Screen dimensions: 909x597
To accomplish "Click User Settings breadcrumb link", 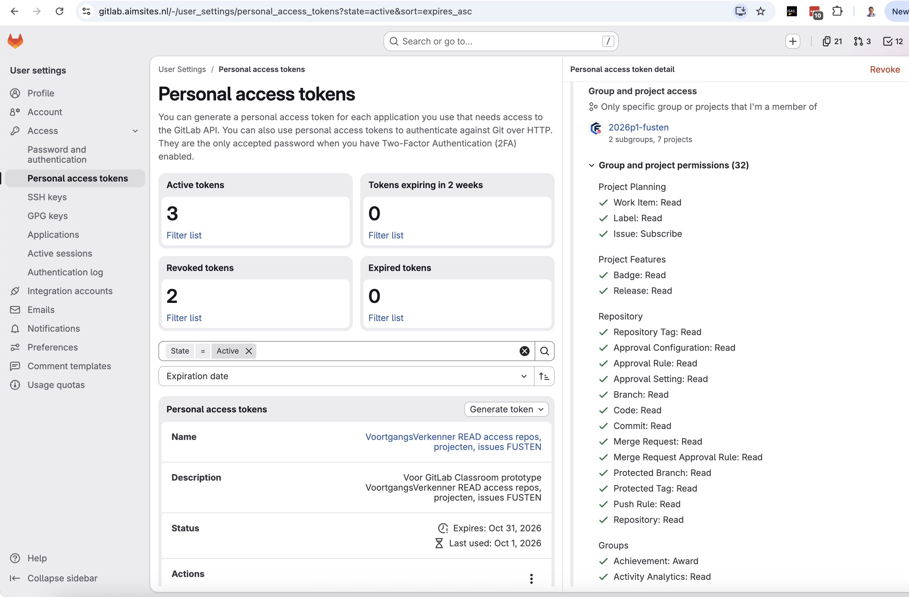I will [182, 69].
